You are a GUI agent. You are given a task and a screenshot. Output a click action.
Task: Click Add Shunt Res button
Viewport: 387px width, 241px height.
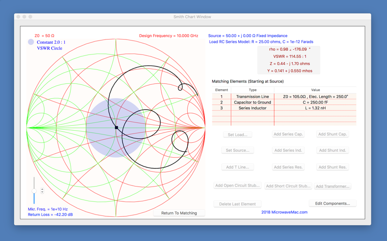[x=332, y=167]
